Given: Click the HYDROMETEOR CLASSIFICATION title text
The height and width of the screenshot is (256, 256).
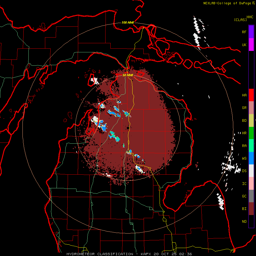Looking at the screenshot, I should (x=100, y=254).
